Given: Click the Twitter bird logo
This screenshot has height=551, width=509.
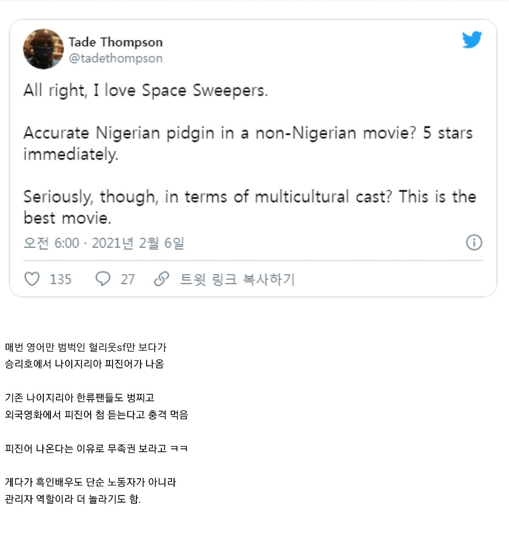Looking at the screenshot, I should click(x=472, y=40).
